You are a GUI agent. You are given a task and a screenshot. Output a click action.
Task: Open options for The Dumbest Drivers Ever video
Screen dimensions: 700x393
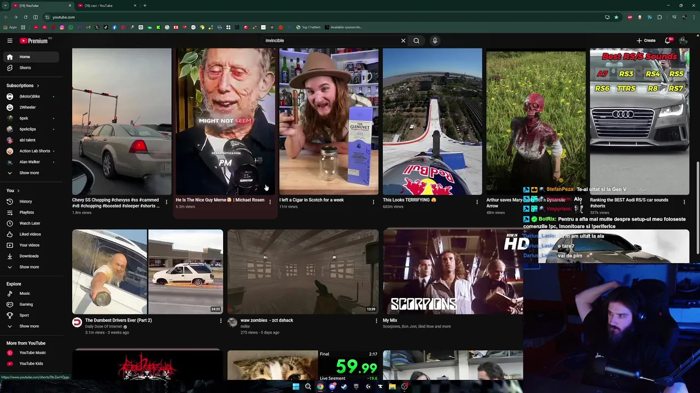pyautogui.click(x=221, y=321)
